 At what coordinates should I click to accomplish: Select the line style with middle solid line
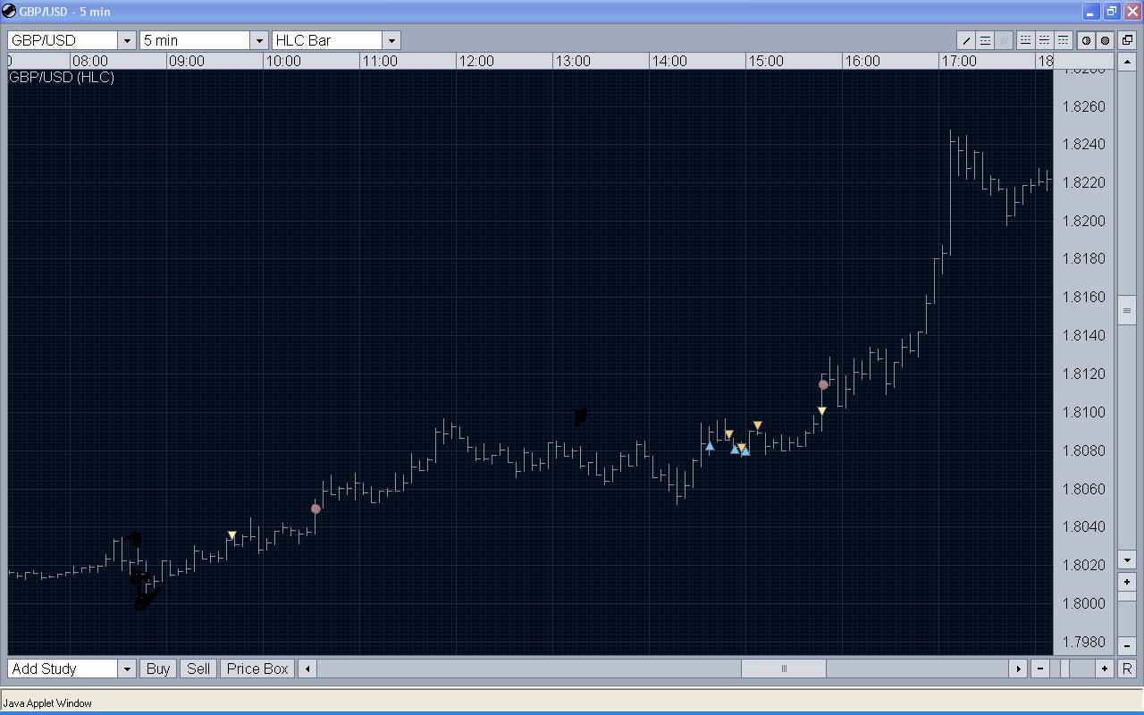click(x=1044, y=40)
